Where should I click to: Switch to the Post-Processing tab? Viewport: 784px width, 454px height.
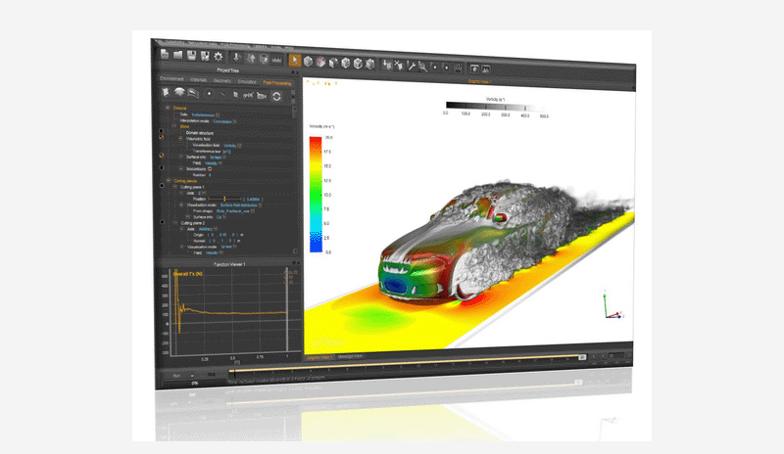pos(276,82)
